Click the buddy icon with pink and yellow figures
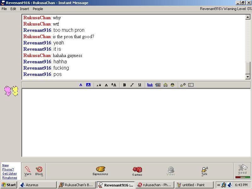Screen dimensions: 252x189 coord(11,91)
